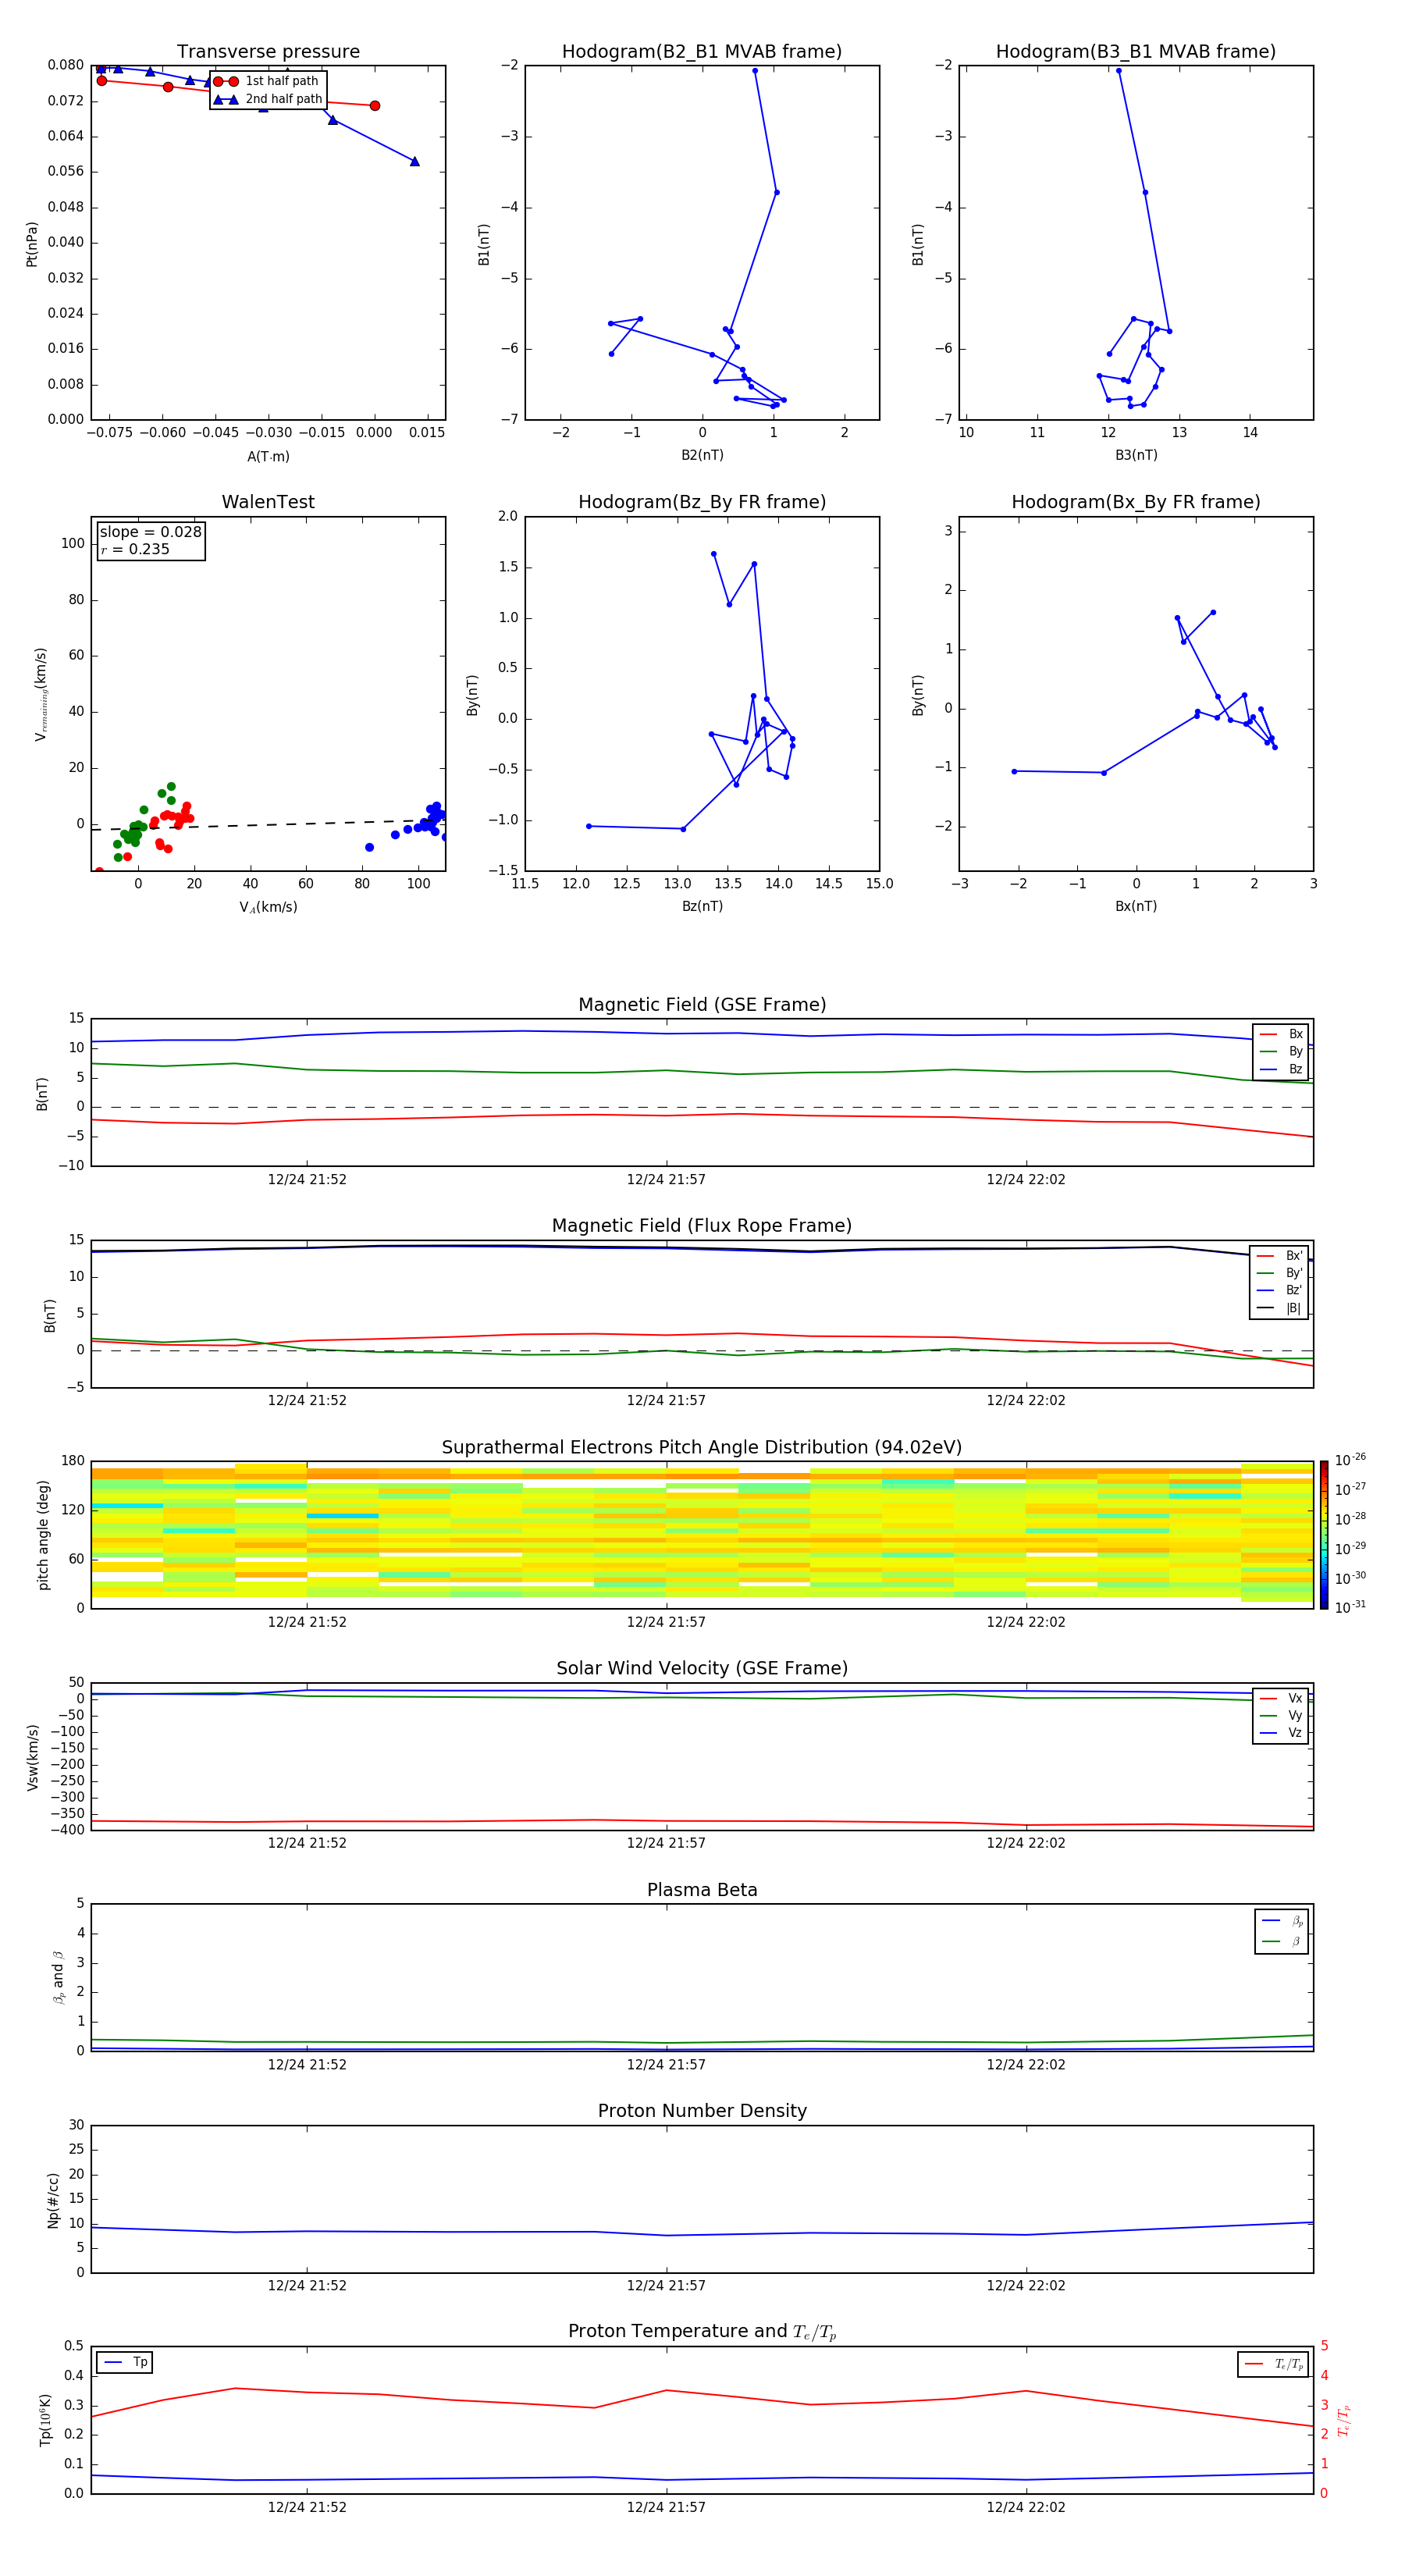1405x2576 pixels.
Task: Click '12/24 21:52' tick under Plasma Beta plot
Action: point(307,2064)
